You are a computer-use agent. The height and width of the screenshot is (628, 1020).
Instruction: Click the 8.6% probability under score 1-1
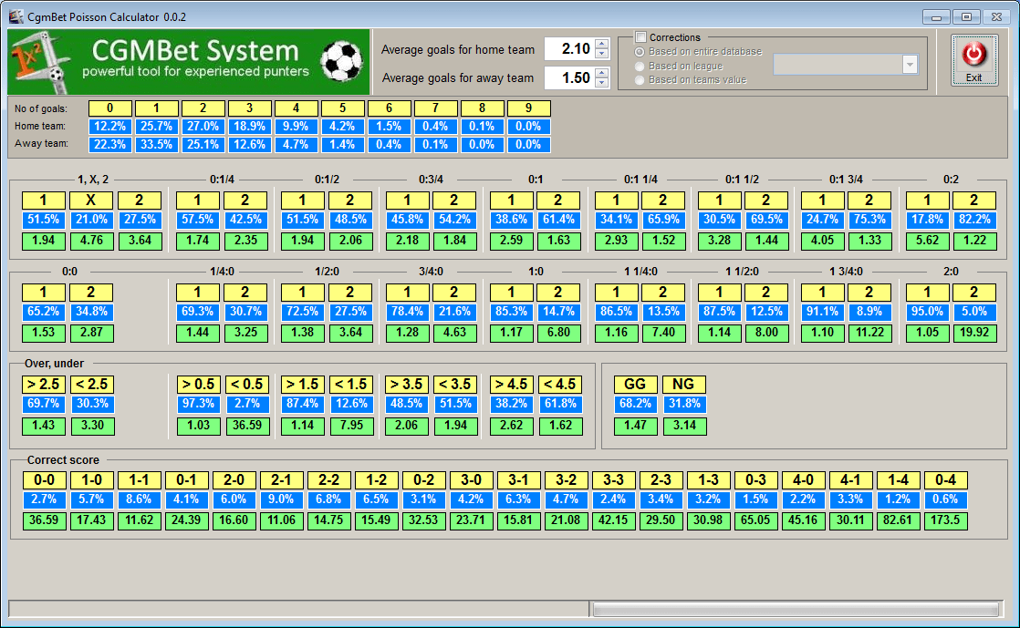click(x=139, y=499)
